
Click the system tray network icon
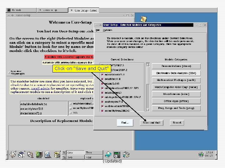201,154
